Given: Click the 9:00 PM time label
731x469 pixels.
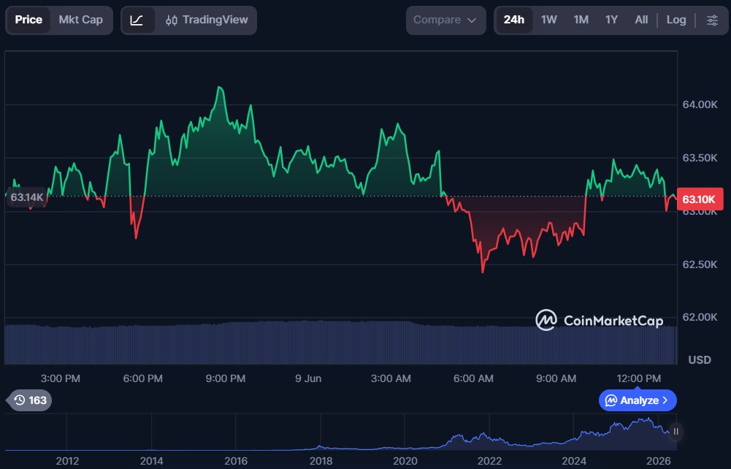Looking at the screenshot, I should (x=226, y=378).
